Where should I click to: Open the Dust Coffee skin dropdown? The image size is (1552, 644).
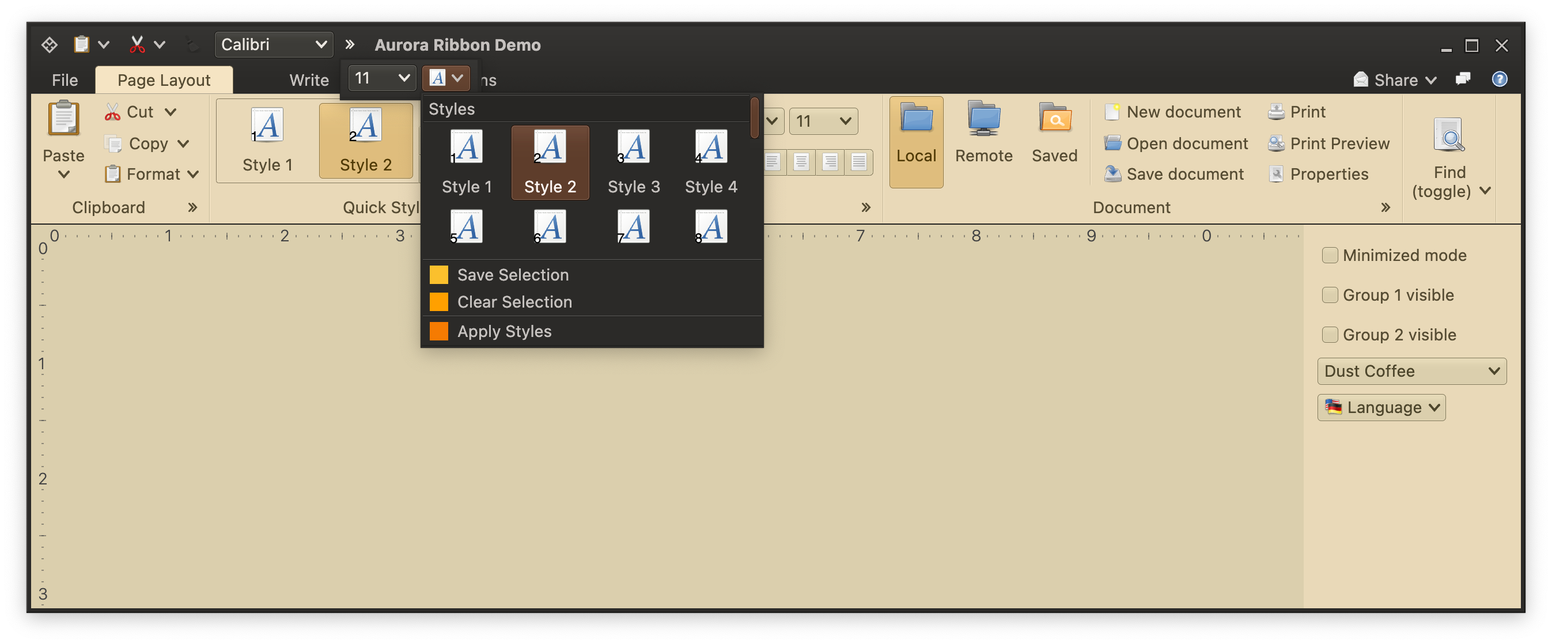(1411, 371)
